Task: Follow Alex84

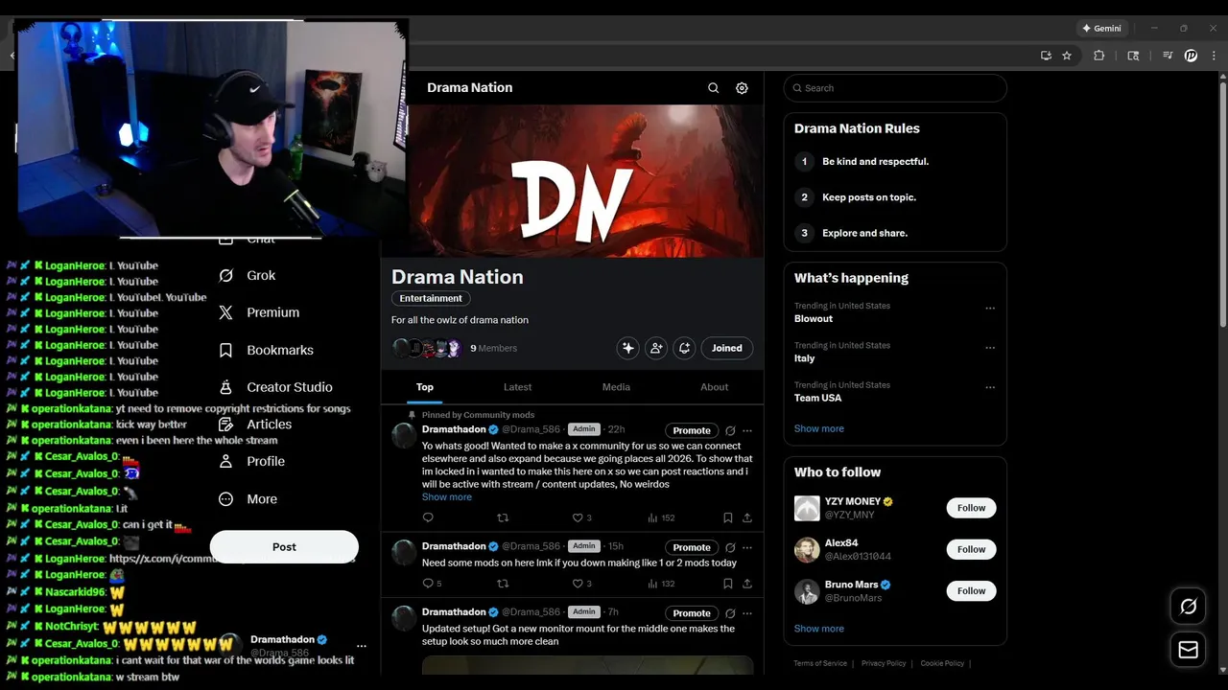Action: [x=971, y=549]
